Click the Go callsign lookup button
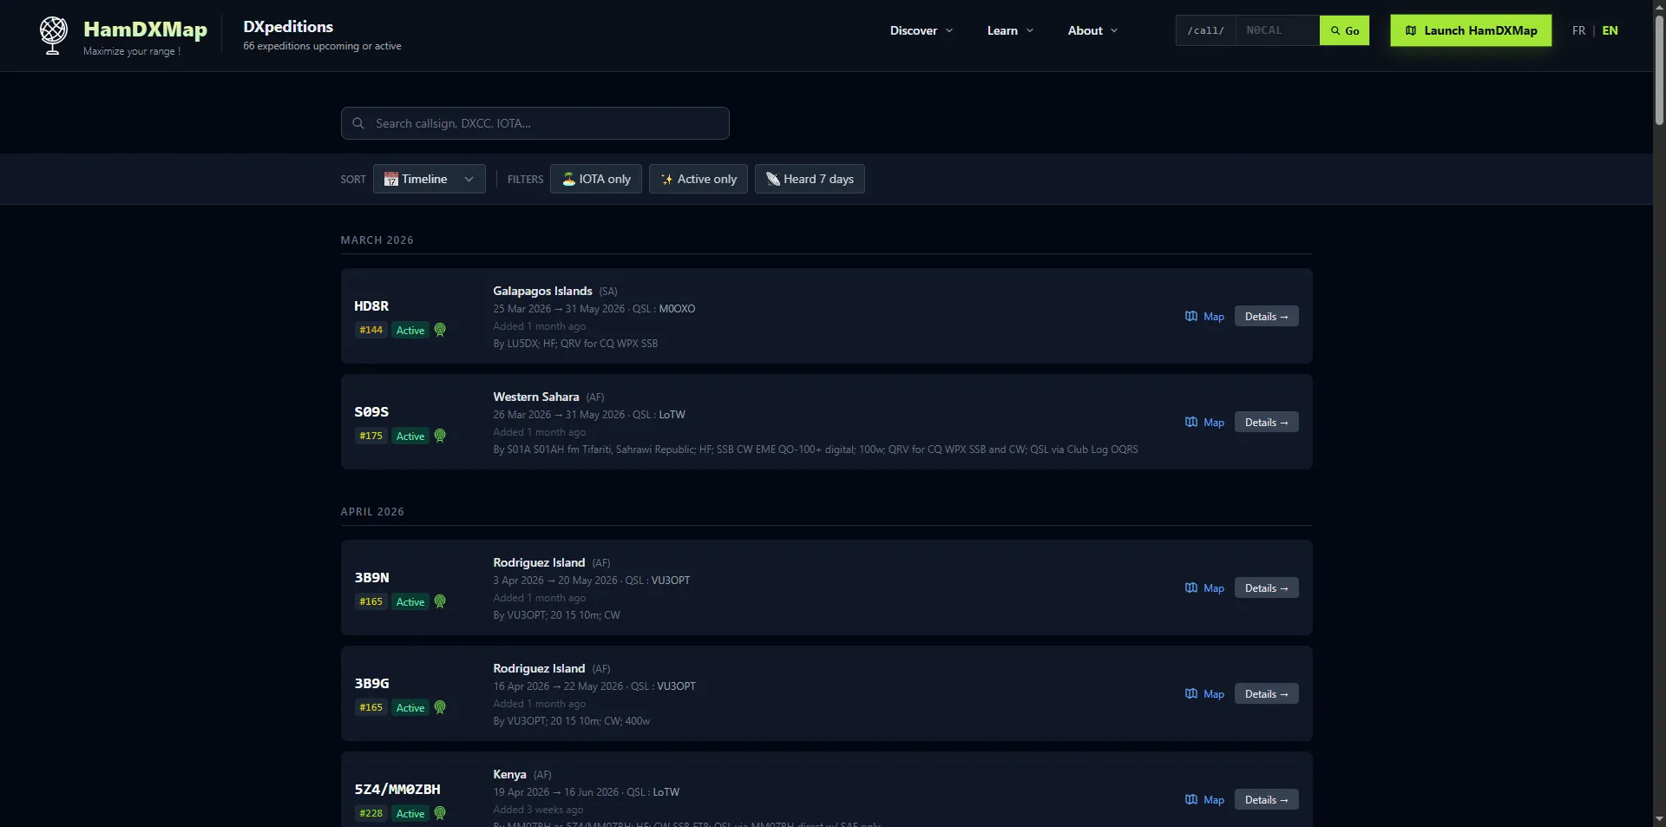This screenshot has height=827, width=1666. coord(1344,30)
